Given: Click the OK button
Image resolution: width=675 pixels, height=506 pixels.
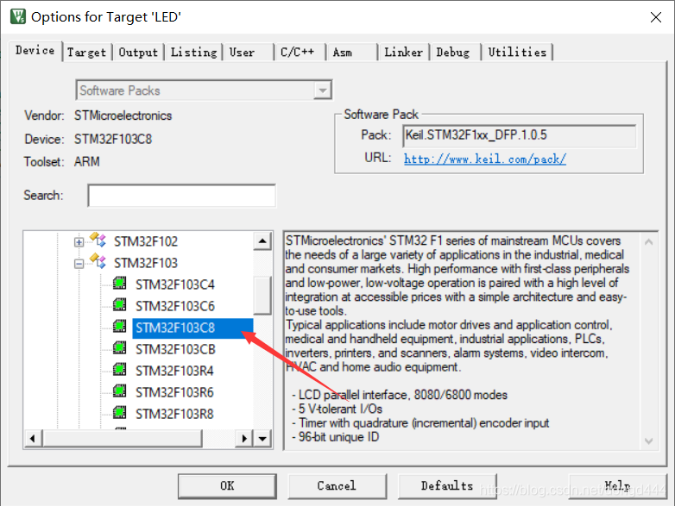Looking at the screenshot, I should click(227, 486).
